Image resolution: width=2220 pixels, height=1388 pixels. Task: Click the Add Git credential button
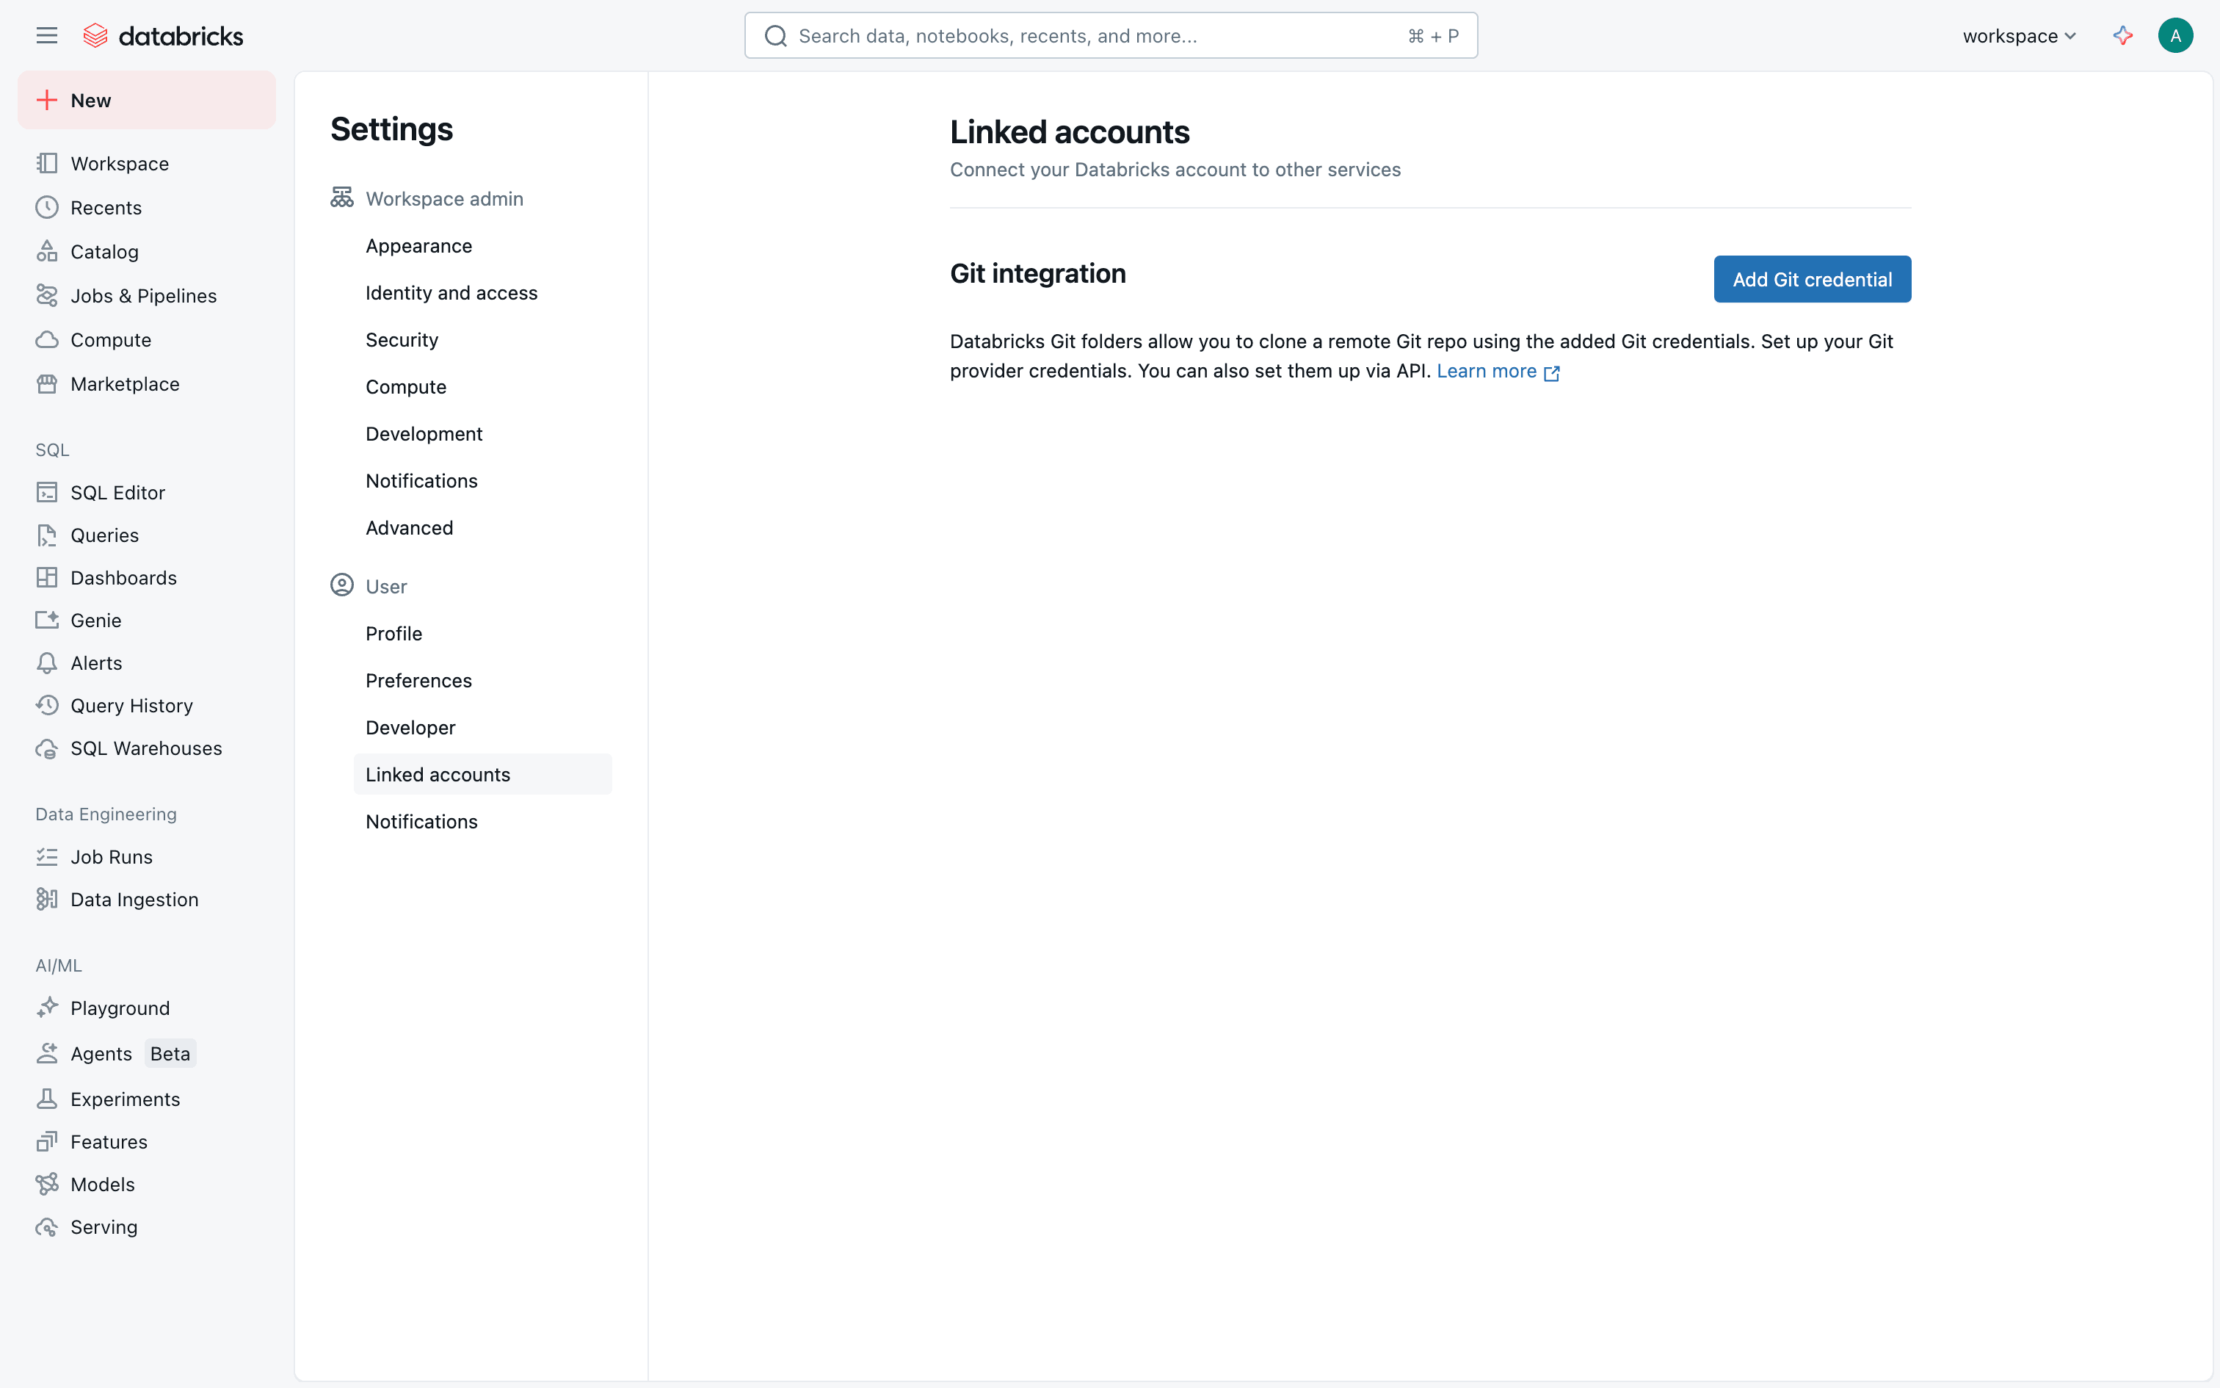click(1811, 279)
